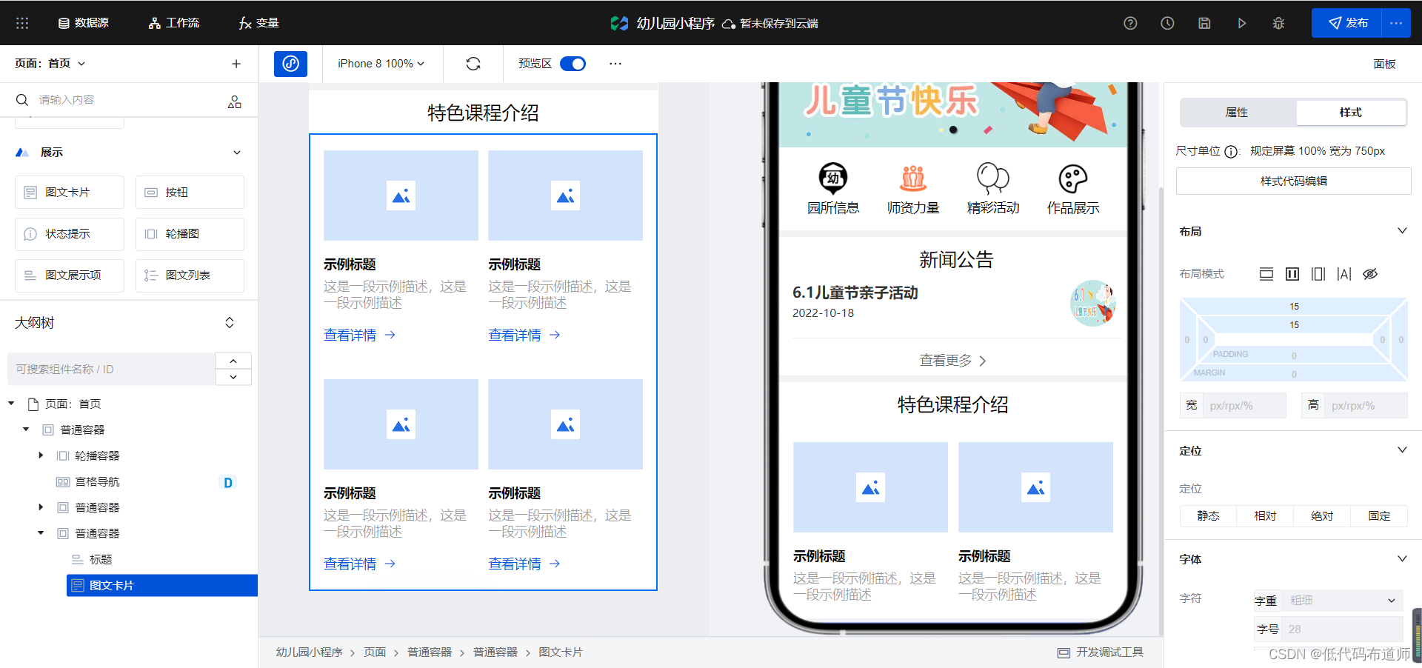
Task: Select the 状态提示 component tile
Action: [70, 234]
